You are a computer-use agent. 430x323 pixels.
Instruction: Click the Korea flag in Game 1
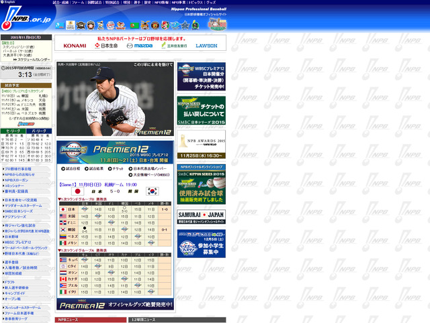coord(153,191)
